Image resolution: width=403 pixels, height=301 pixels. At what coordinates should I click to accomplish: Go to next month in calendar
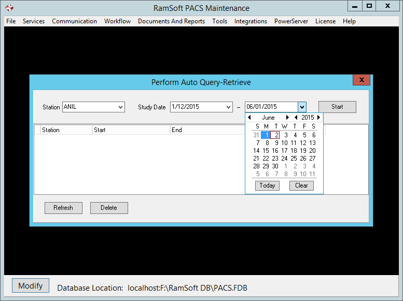(x=288, y=118)
